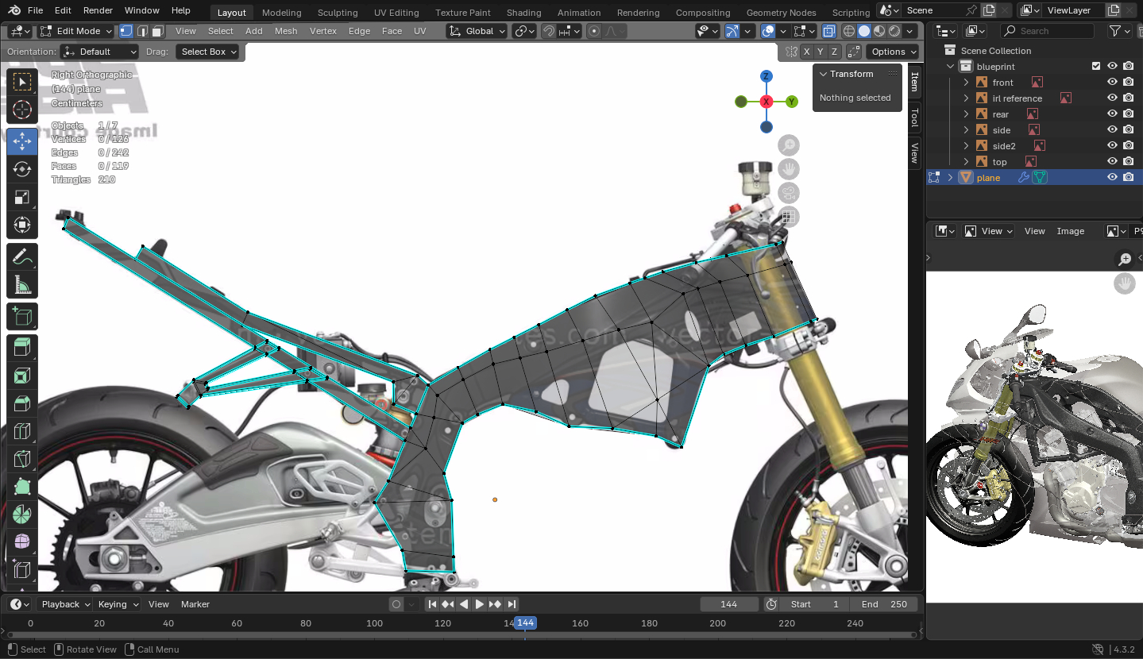
Task: Click the zoom magnifier icon in the 3D viewport
Action: tap(789, 145)
